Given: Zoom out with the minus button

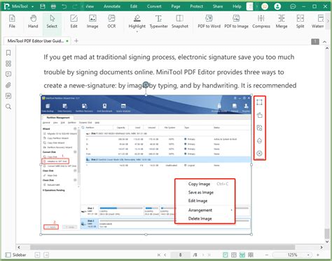Looking at the screenshot, I should tap(267, 255).
